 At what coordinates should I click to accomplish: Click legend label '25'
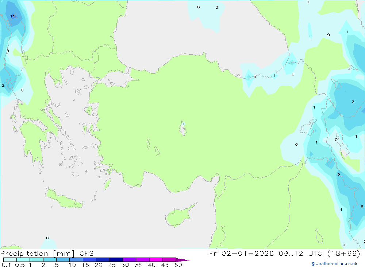pos(112,265)
